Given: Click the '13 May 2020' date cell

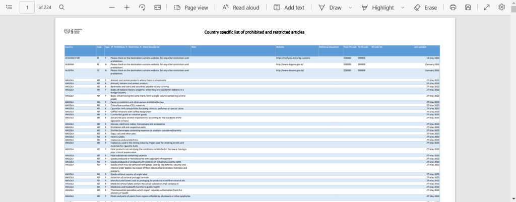Looking at the screenshot, I should [433, 58].
